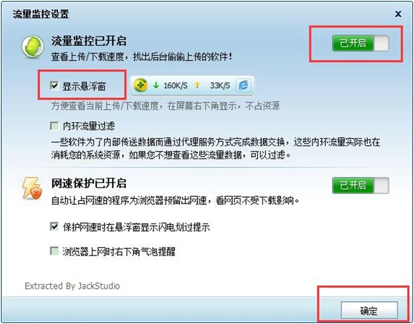Click the 网速保护已开启 heading
Viewport: 414px width, 324px height.
point(89,183)
